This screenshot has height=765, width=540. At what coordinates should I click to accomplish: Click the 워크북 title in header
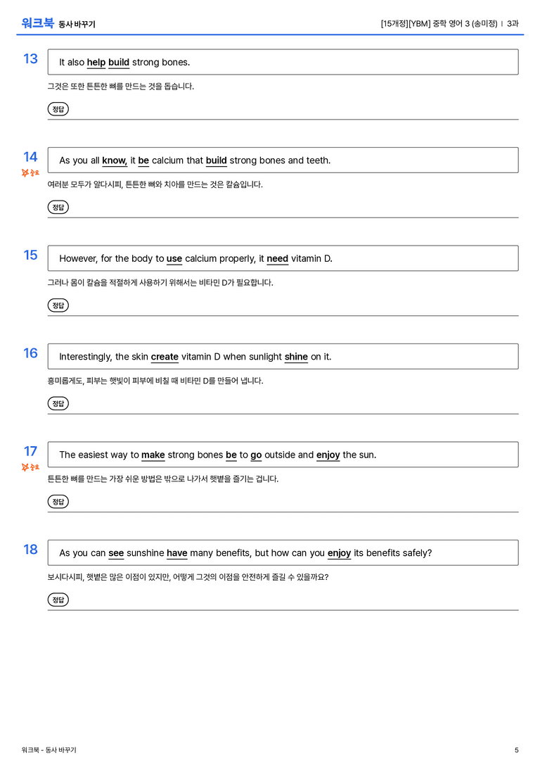pyautogui.click(x=37, y=23)
